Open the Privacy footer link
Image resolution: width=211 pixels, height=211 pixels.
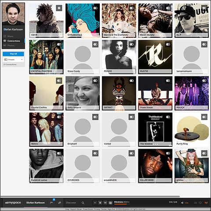(97, 209)
